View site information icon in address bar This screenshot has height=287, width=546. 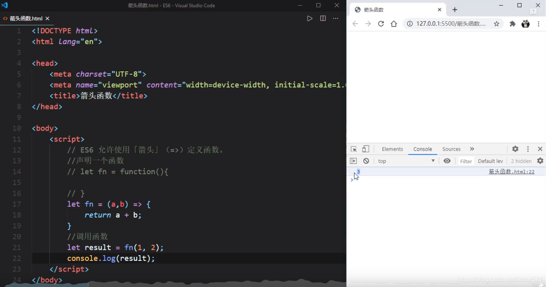[409, 24]
